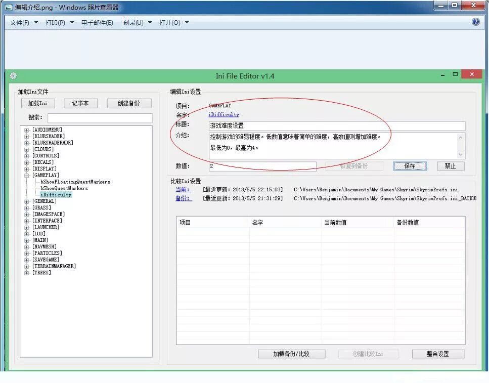The width and height of the screenshot is (489, 383).
Task: Expand the [INTERFACE] tree node
Action: [x=26, y=221]
